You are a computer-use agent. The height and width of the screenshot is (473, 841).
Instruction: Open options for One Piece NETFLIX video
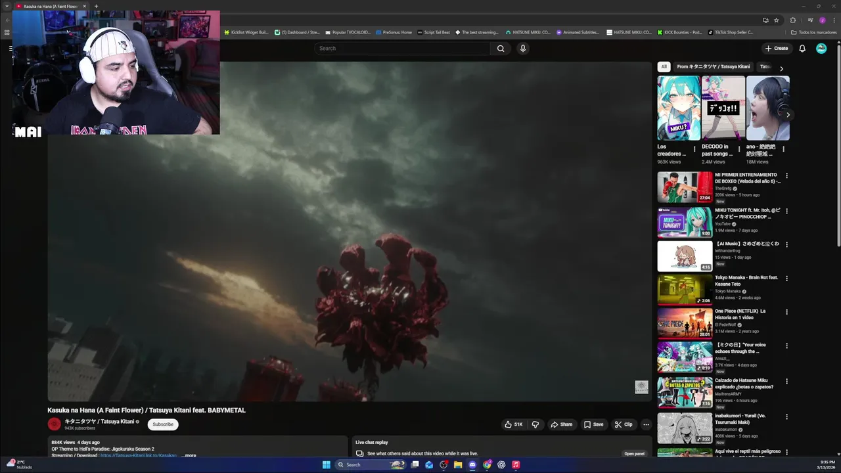click(x=786, y=312)
